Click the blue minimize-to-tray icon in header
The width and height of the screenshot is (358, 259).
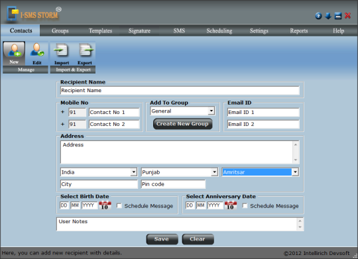pos(338,16)
